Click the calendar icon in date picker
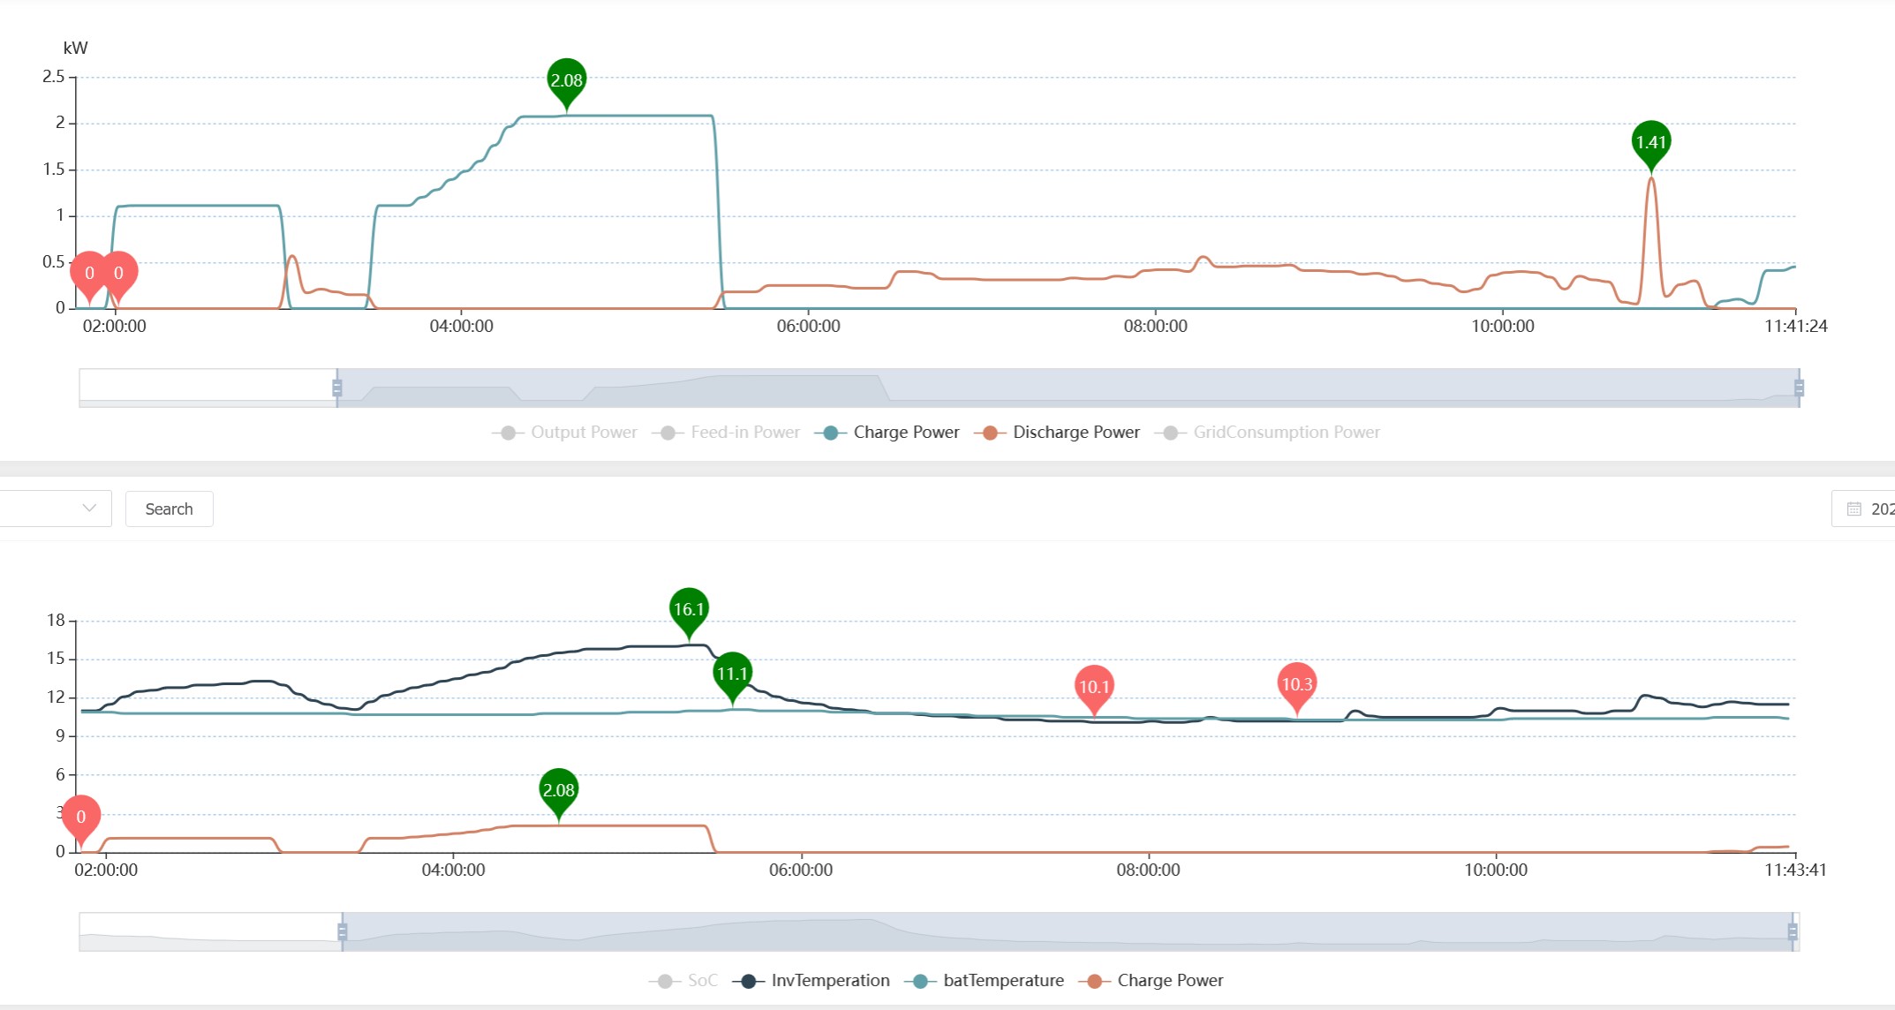1895x1010 pixels. [1854, 509]
